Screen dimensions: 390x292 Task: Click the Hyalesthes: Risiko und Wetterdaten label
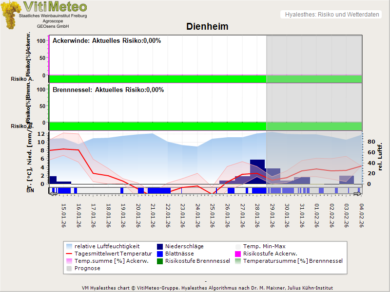coord(331,15)
